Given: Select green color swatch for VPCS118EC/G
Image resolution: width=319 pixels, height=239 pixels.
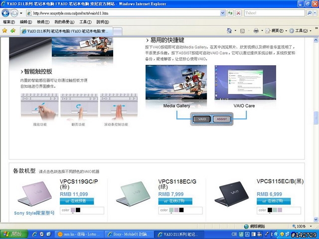Looking at the screenshot, I should pos(171,210).
